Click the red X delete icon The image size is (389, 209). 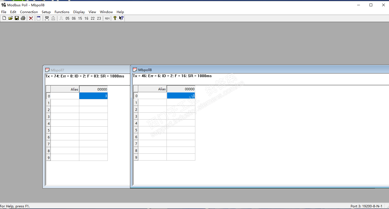[x=31, y=18]
